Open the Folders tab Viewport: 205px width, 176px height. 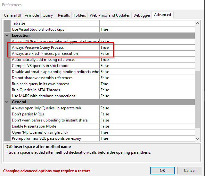[x=80, y=15]
